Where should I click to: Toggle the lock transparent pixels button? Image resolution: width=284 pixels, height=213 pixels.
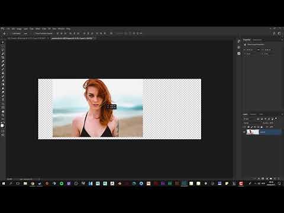click(248, 127)
